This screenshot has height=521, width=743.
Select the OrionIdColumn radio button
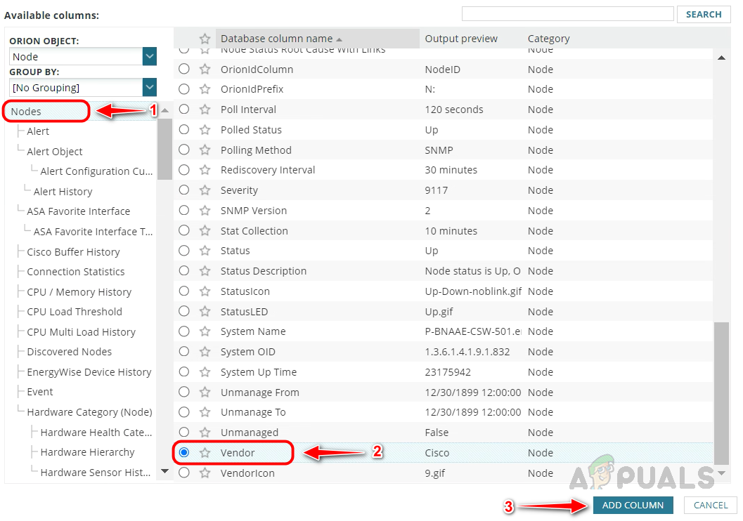pos(184,69)
